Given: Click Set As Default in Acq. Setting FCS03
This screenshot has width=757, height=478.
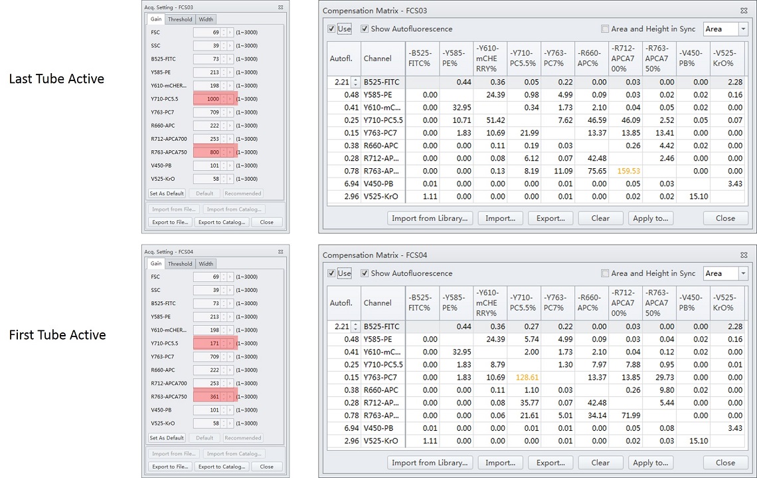Looking at the screenshot, I should click(x=167, y=193).
